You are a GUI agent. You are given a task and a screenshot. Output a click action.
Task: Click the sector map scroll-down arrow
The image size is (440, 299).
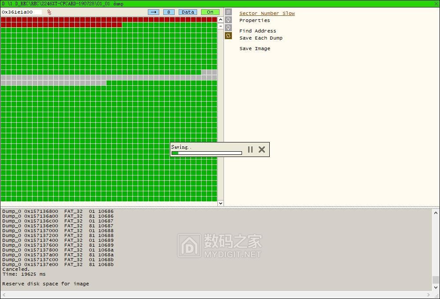[x=220, y=203]
